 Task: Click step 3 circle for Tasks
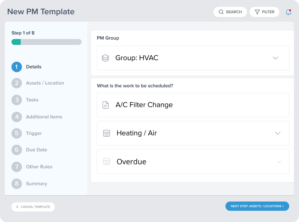tap(17, 100)
